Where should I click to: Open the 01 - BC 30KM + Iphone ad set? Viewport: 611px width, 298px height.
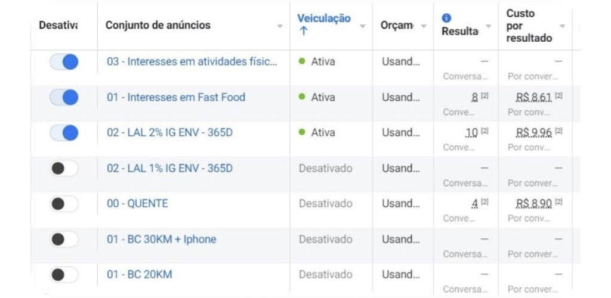161,239
